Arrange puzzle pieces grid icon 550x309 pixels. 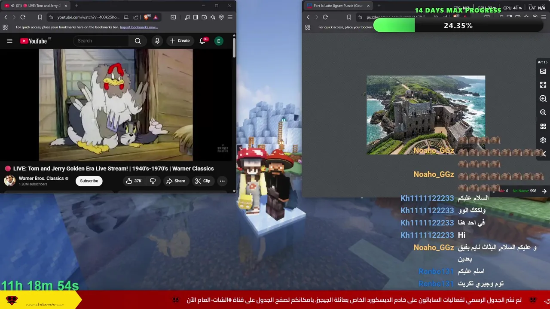coord(543,127)
